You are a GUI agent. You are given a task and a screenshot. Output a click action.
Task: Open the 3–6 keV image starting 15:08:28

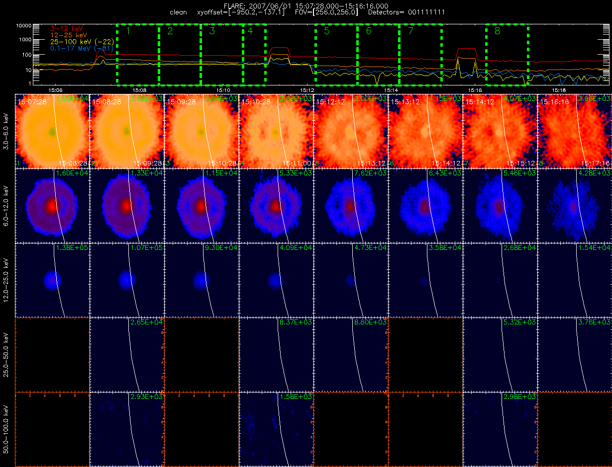pyautogui.click(x=127, y=131)
